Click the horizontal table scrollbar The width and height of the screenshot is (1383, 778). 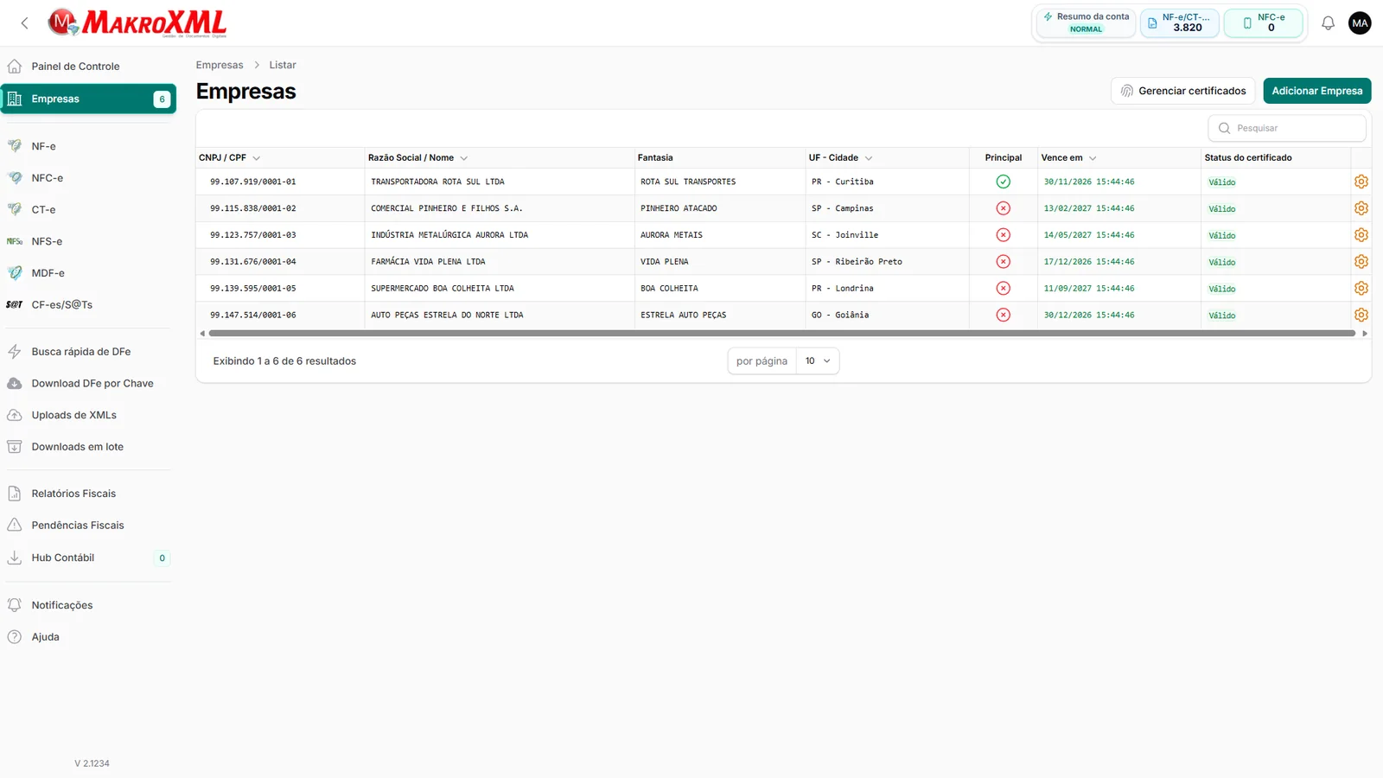[782, 333]
